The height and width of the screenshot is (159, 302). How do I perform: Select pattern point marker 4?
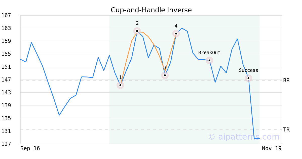coord(176,34)
